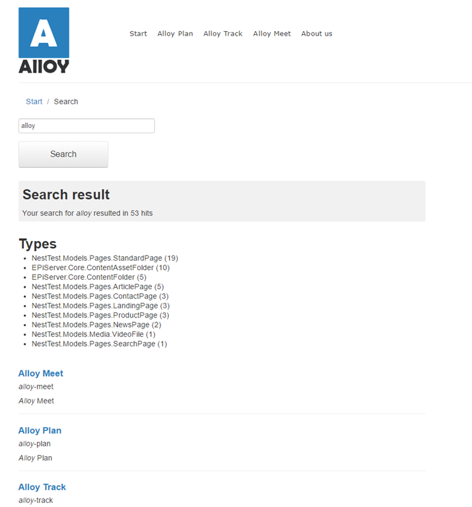This screenshot has width=472, height=507.
Task: Click the NewsPage (2) type entry
Action: [96, 325]
